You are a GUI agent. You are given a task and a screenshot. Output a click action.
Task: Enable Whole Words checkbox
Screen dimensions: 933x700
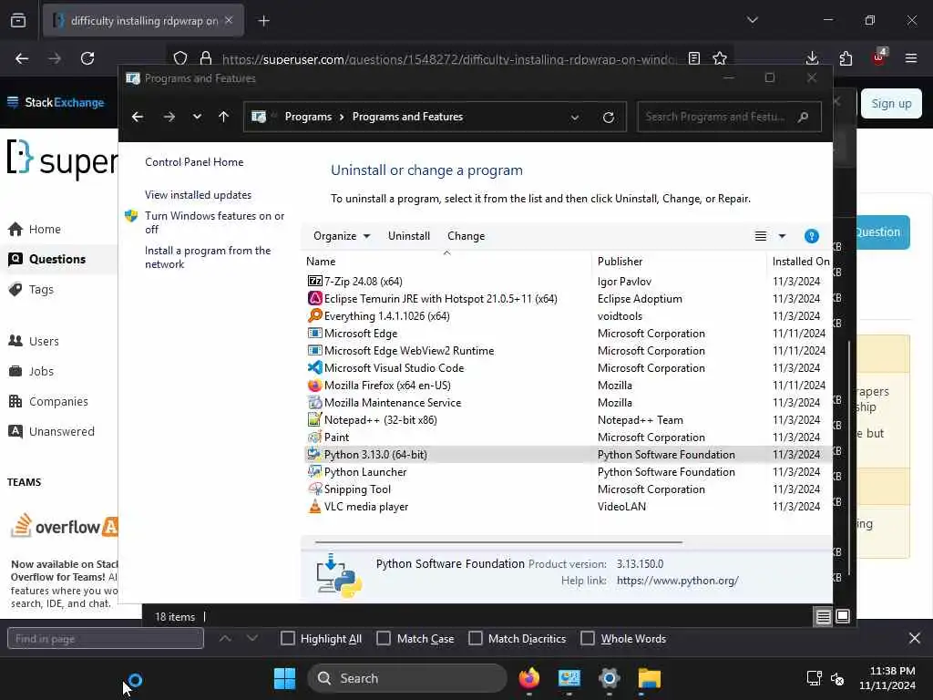pos(588,638)
